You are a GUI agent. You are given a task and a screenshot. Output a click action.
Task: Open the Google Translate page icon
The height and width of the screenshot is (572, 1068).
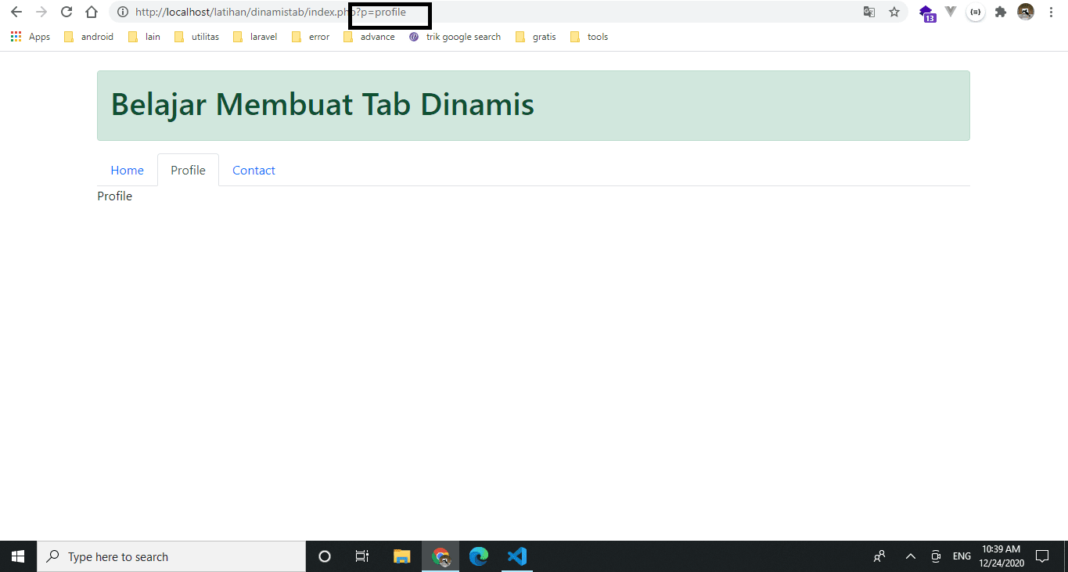[868, 12]
